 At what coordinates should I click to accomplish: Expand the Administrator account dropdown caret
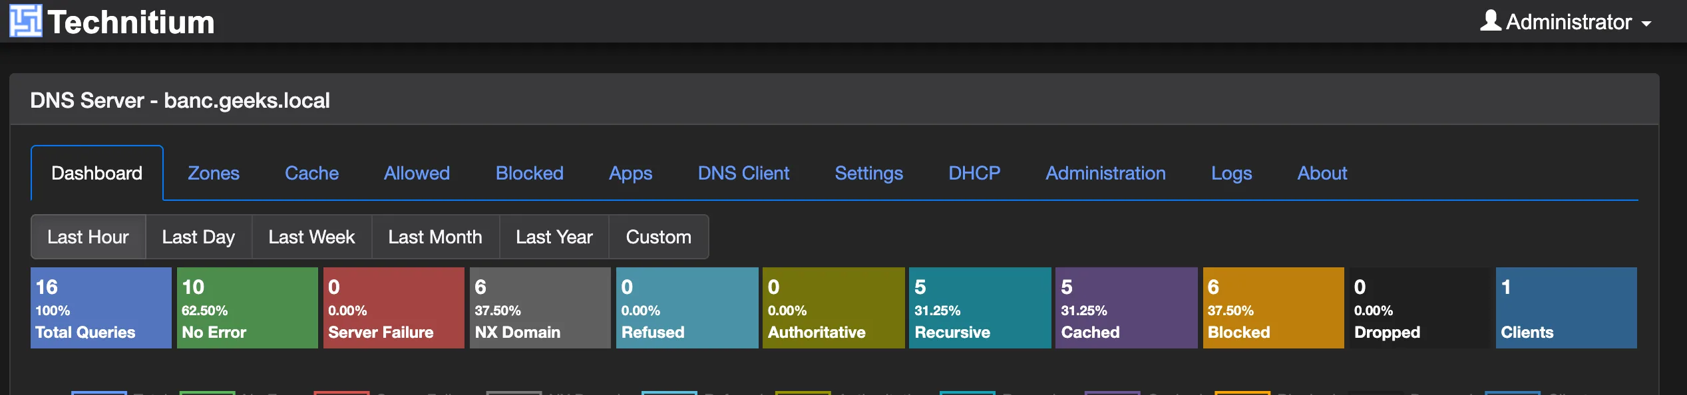[x=1646, y=24]
